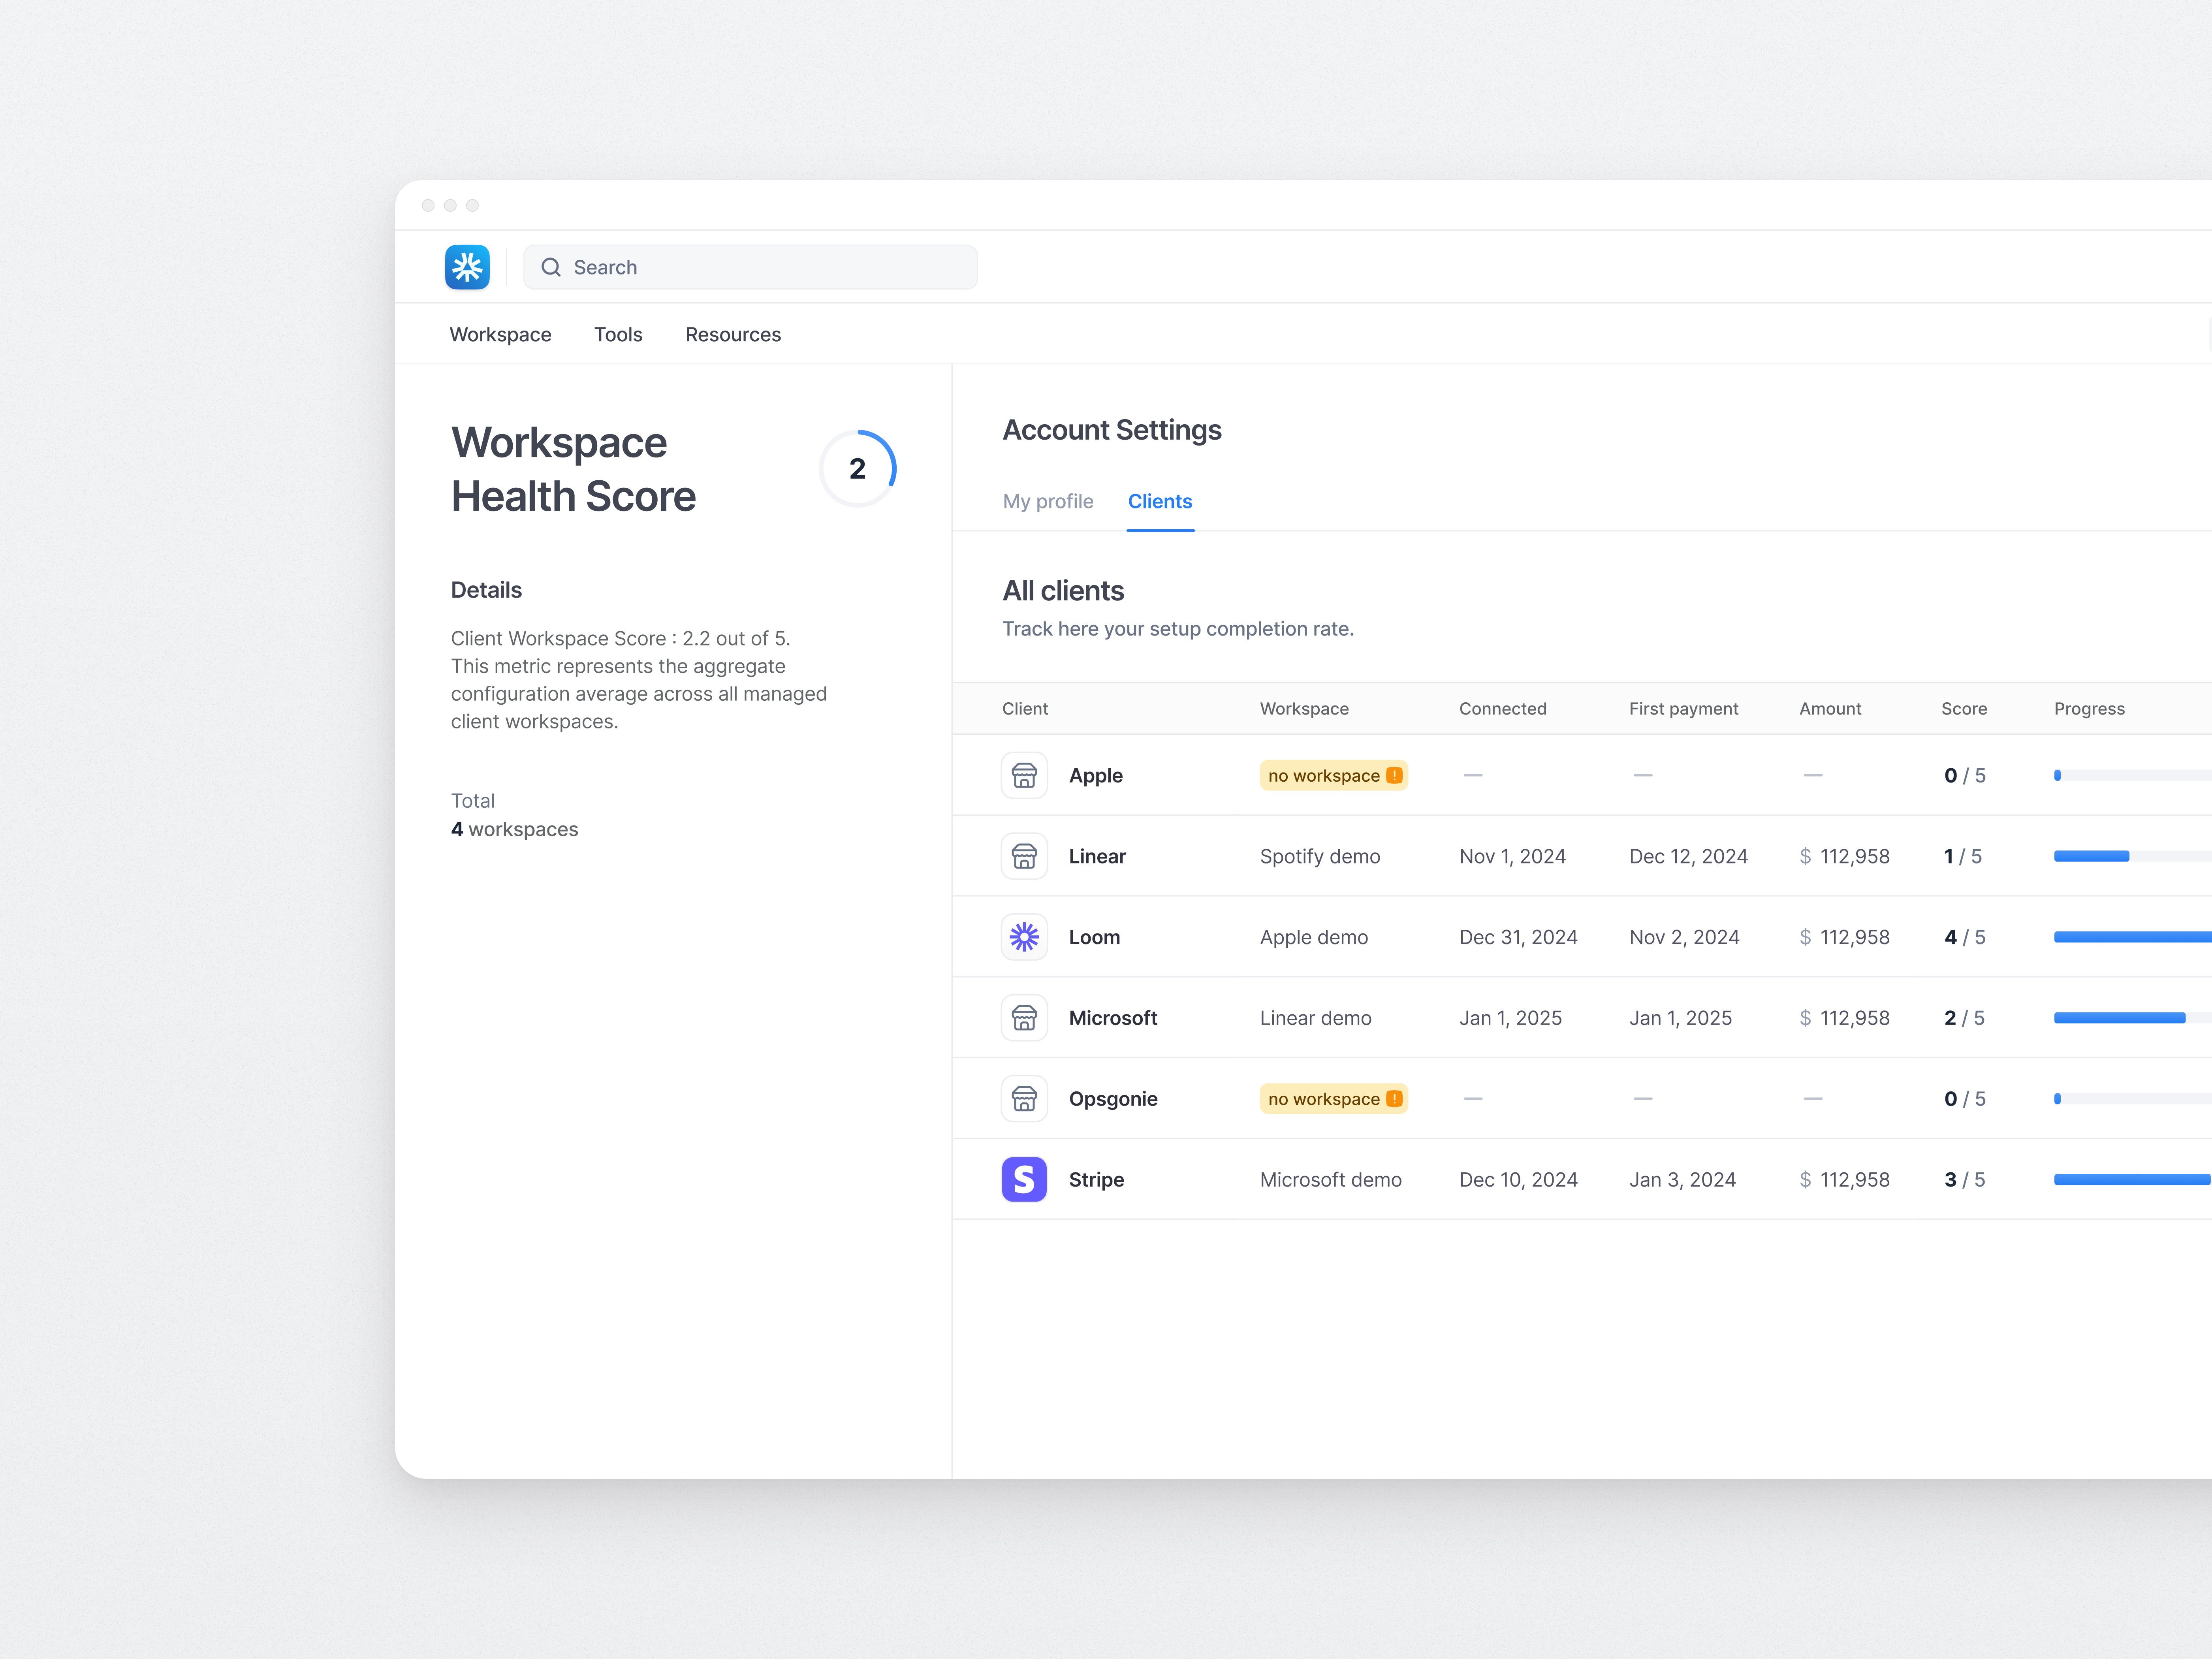This screenshot has width=2212, height=1659.
Task: Sort by the Score column header
Action: click(x=1964, y=709)
